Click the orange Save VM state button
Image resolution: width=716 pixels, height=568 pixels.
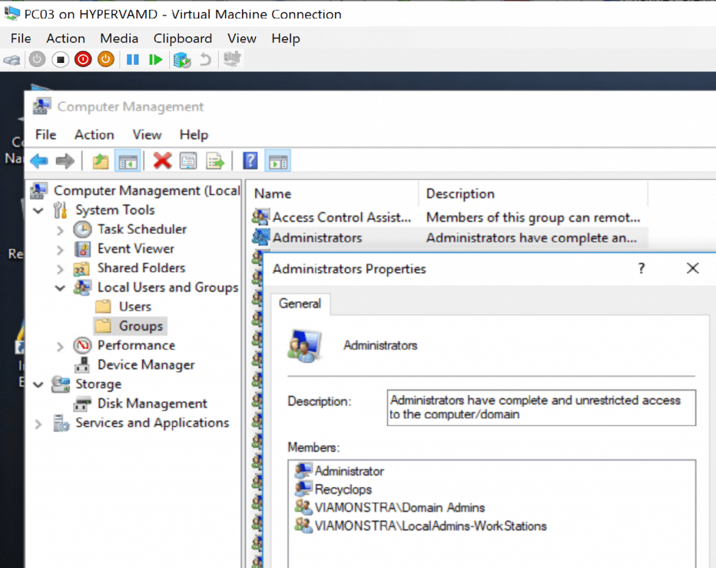click(x=106, y=59)
